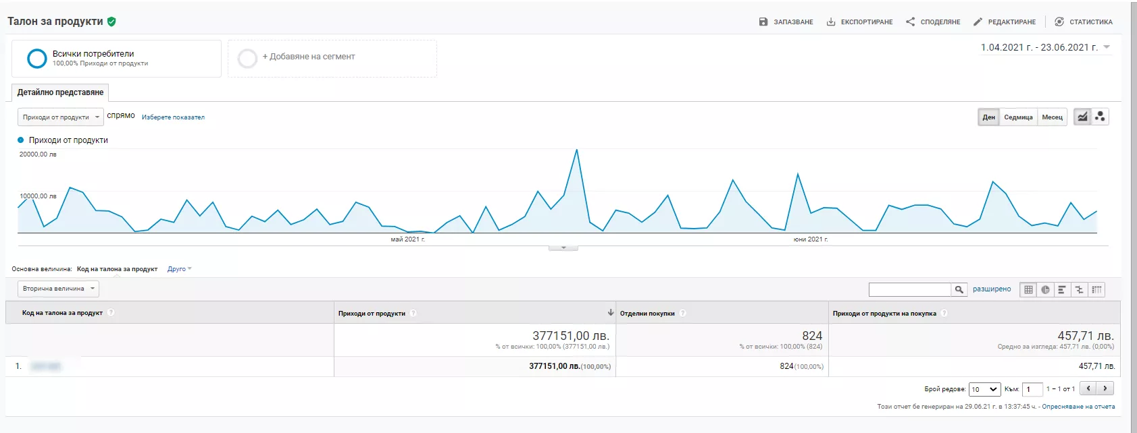Toggle chart granularity to Ден
Screen dimensions: 1137x433
tap(988, 117)
